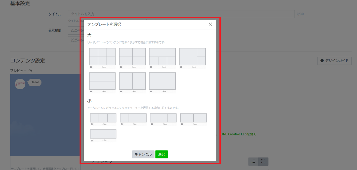Choose small template with wide left and narrow right panel
Image resolution: width=357 pixels, height=170 pixels.
click(x=163, y=118)
